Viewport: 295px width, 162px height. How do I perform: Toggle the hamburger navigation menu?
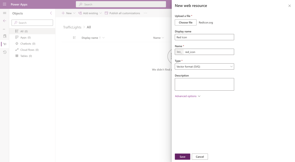4,13
